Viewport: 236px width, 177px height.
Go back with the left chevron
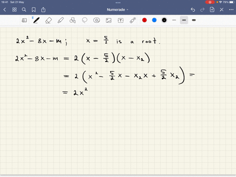pyautogui.click(x=4, y=10)
